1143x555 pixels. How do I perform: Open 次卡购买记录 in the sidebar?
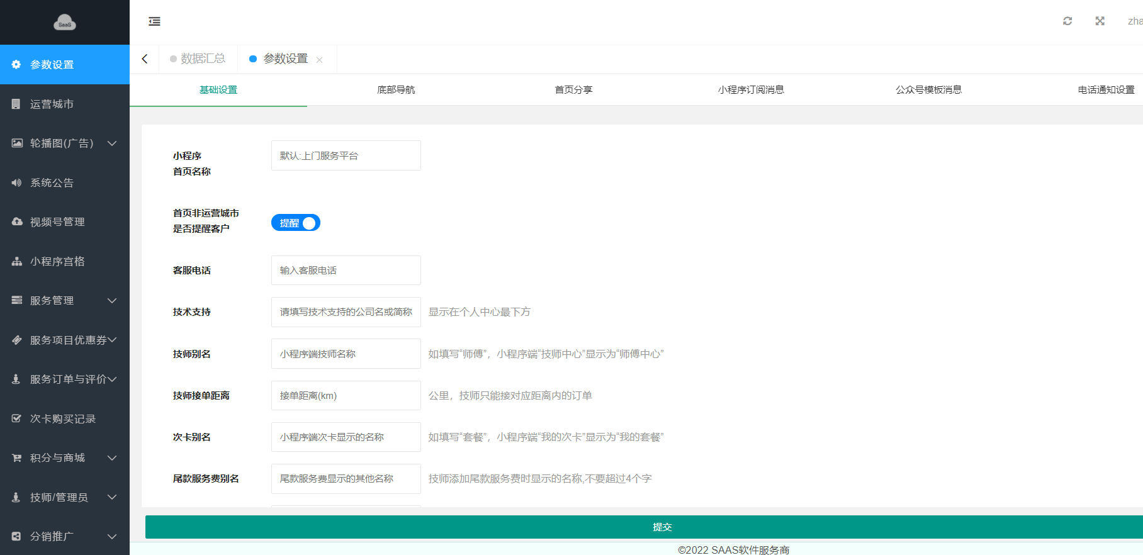click(65, 418)
